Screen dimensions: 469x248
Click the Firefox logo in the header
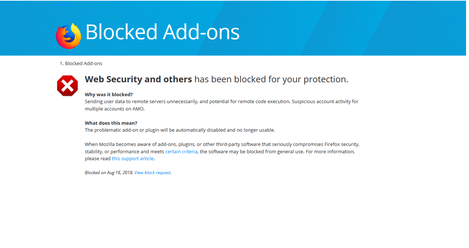[69, 35]
